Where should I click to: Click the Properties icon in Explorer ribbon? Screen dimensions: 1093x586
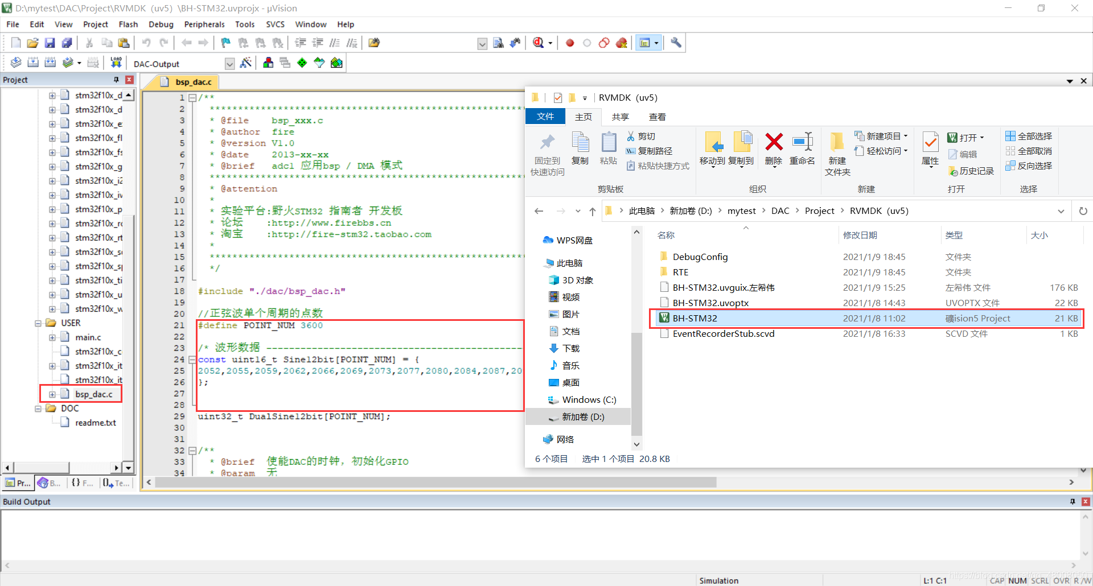pos(930,142)
